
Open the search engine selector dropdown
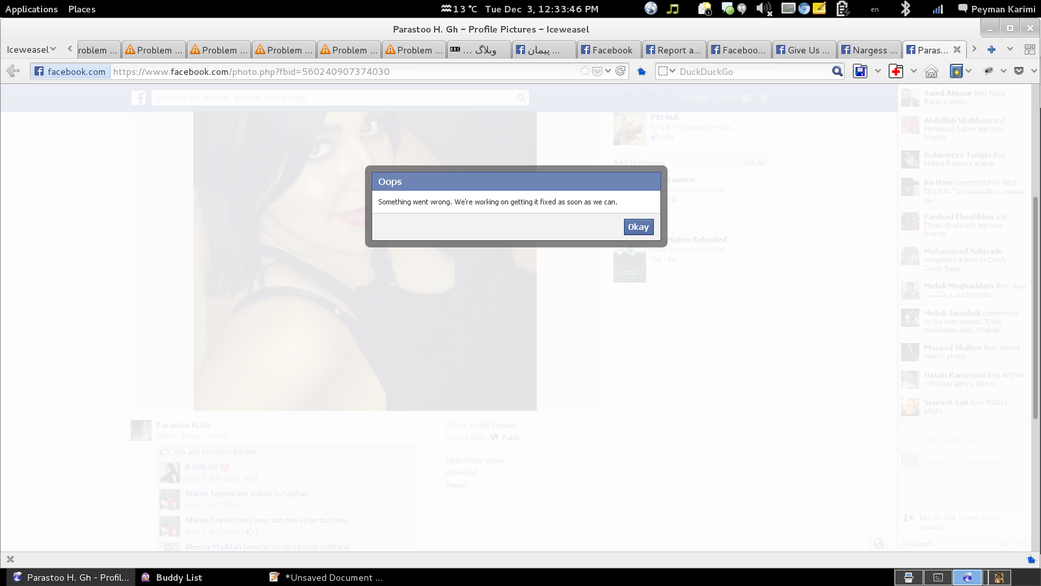tap(666, 71)
